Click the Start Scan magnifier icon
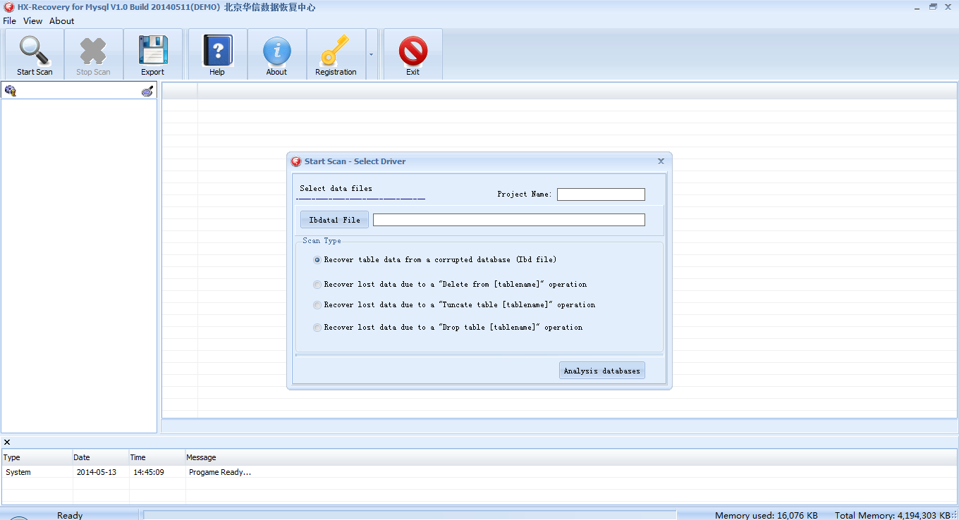The width and height of the screenshot is (959, 520). pyautogui.click(x=35, y=51)
